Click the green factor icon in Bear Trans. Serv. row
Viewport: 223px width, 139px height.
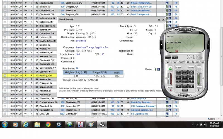[x=166, y=7]
